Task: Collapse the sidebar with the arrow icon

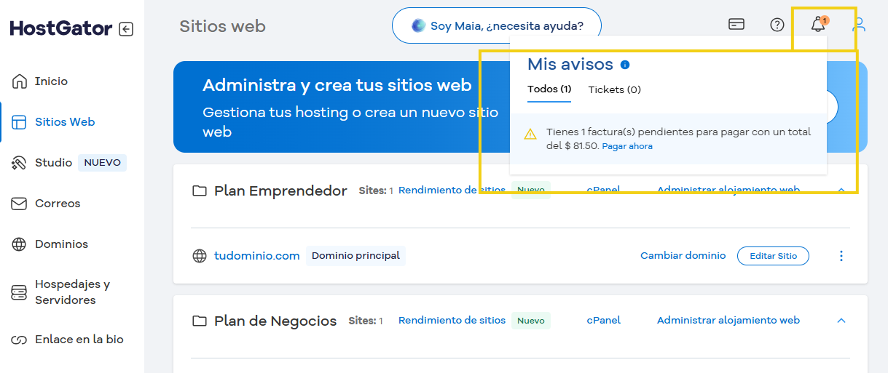Action: (126, 29)
